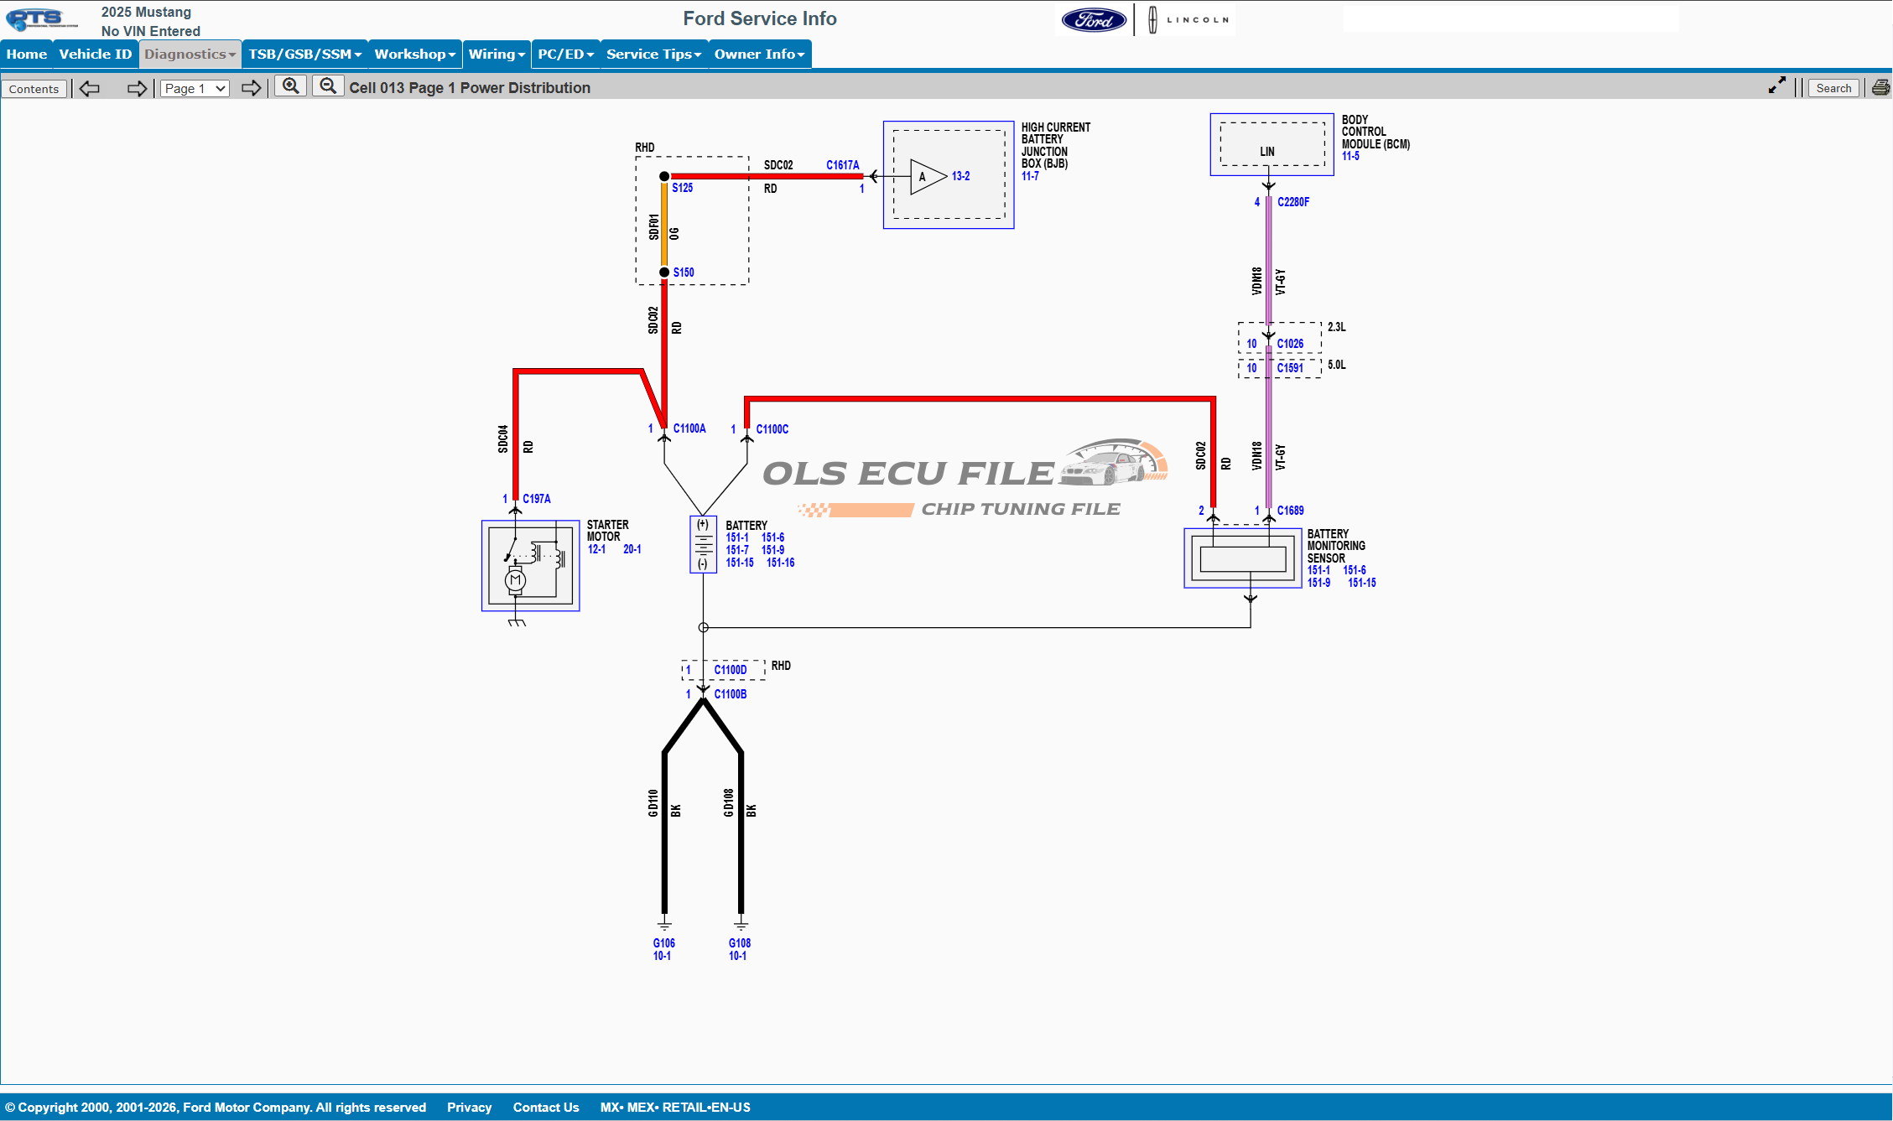
Task: Open the Privacy footer link
Action: pos(469,1107)
